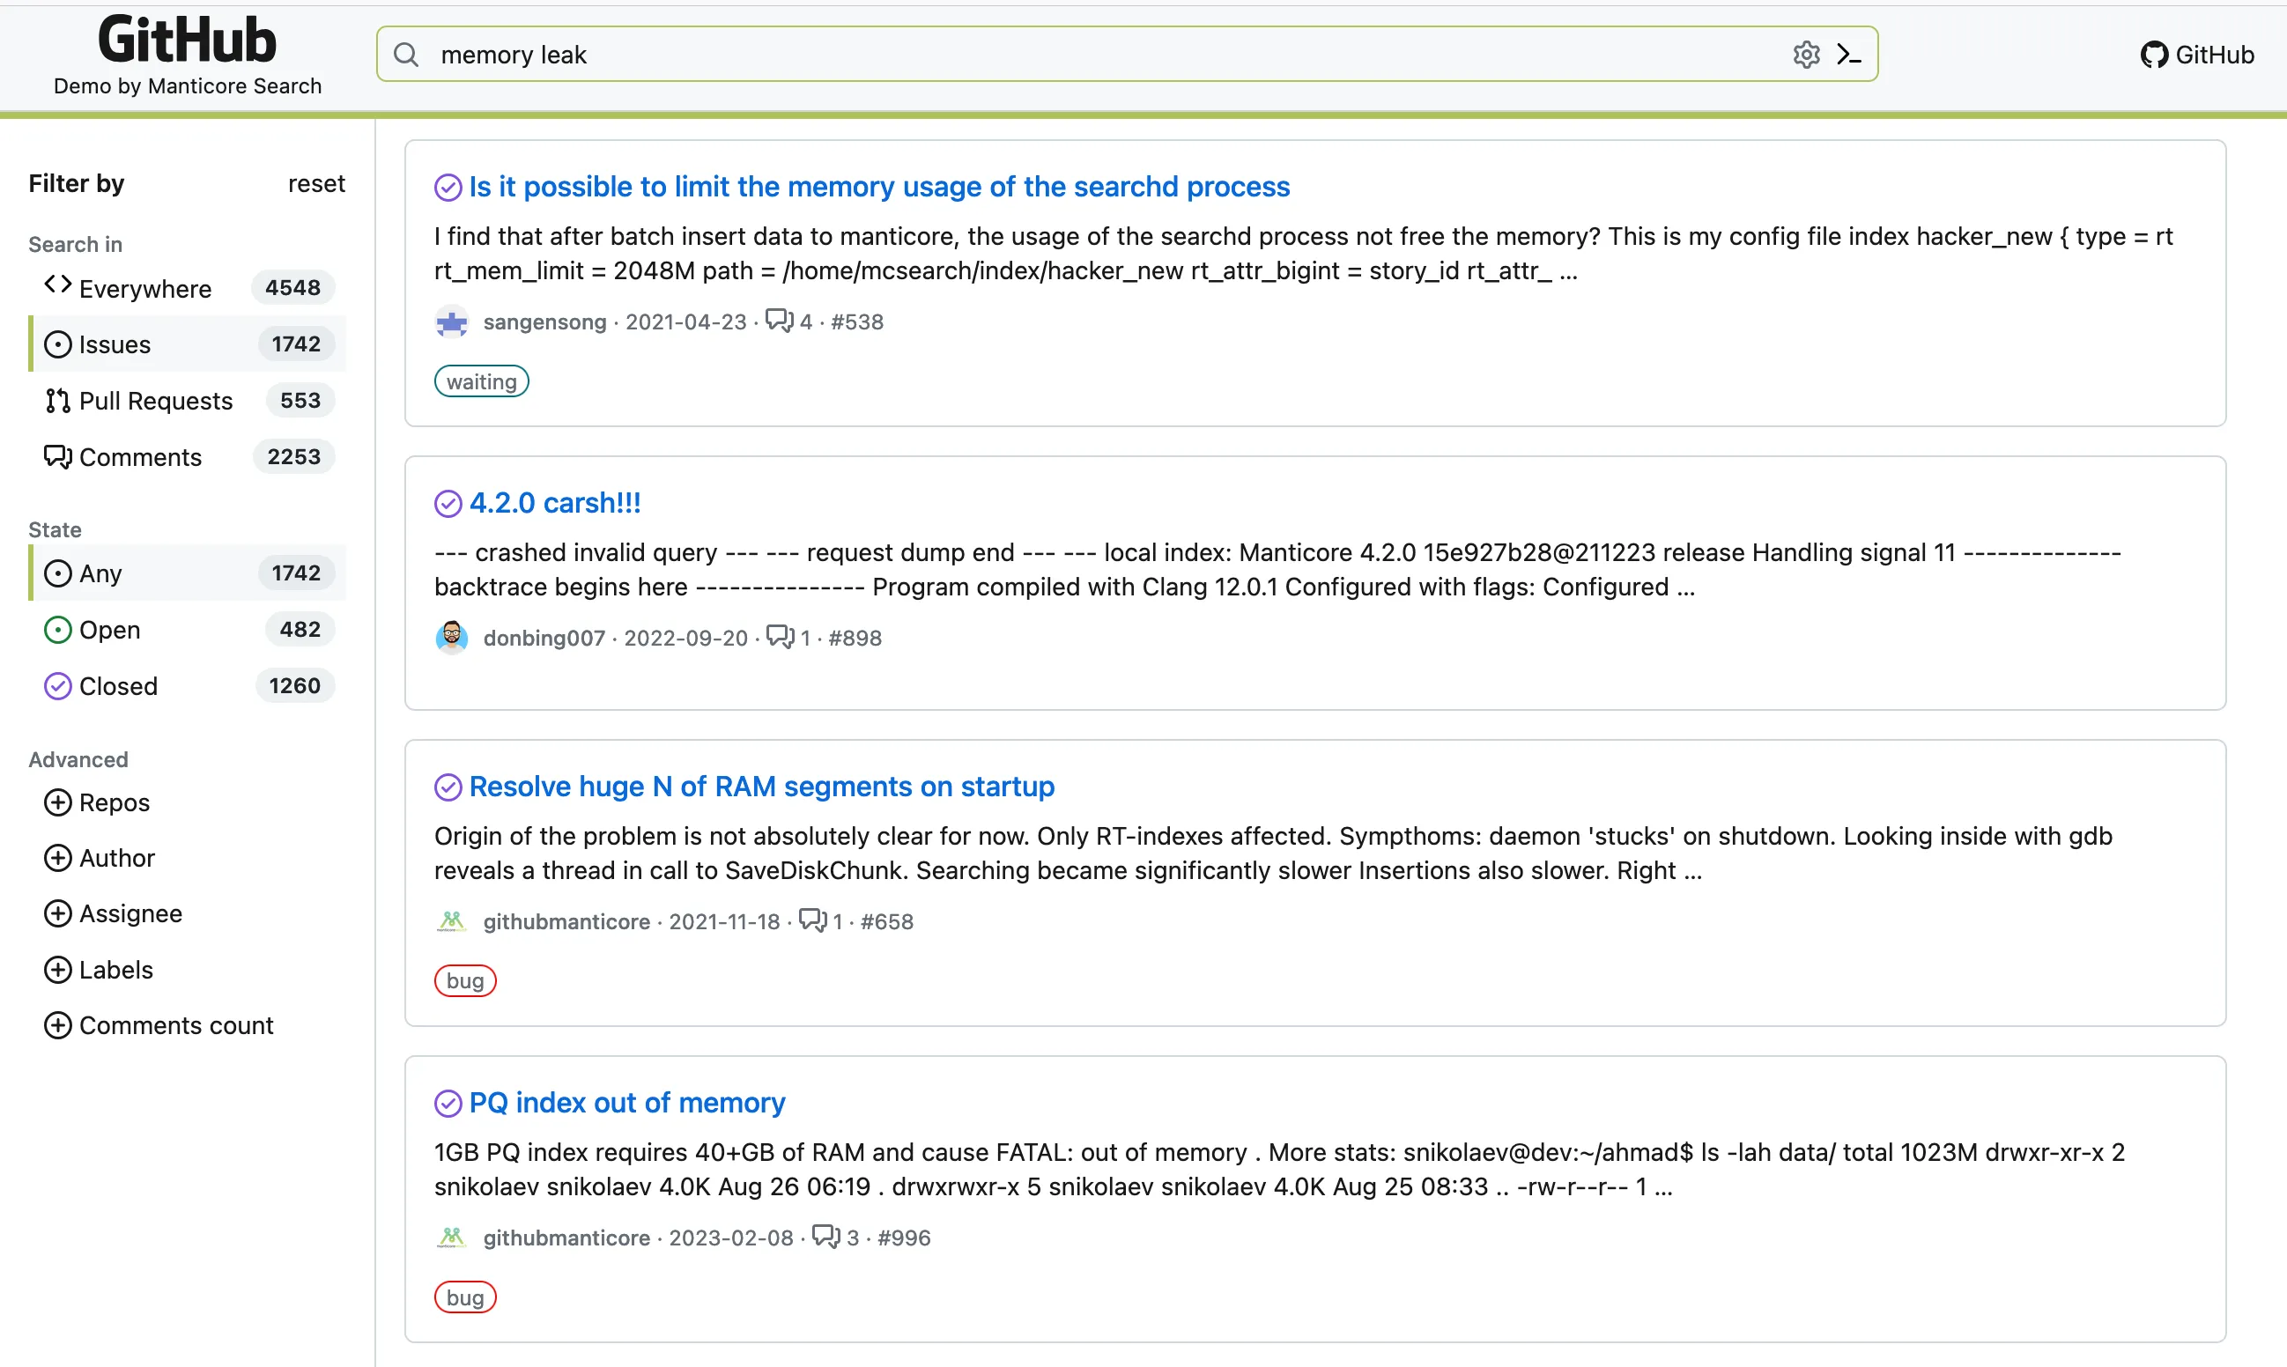Click the Pull Requests icon in sidebar
The width and height of the screenshot is (2287, 1367).
pos(59,399)
